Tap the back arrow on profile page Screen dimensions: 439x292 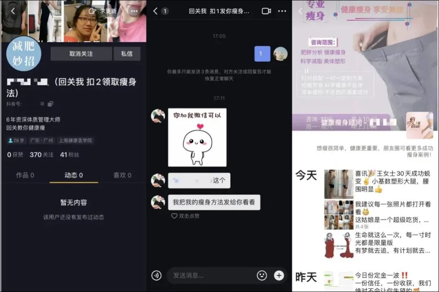[13, 11]
